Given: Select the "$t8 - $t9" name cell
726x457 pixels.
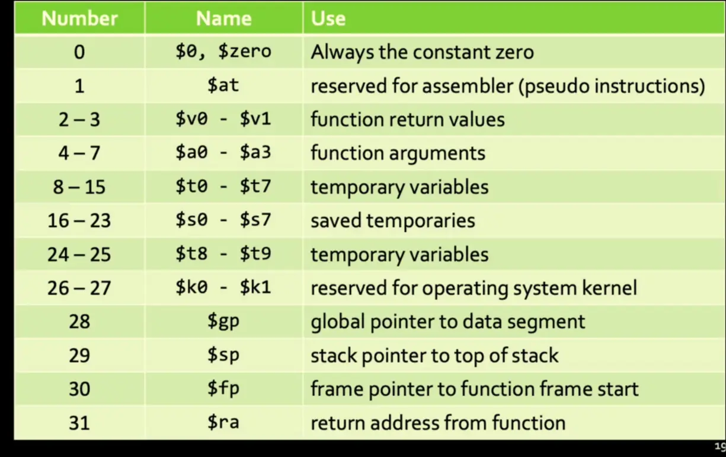Looking at the screenshot, I should pyautogui.click(x=223, y=254).
